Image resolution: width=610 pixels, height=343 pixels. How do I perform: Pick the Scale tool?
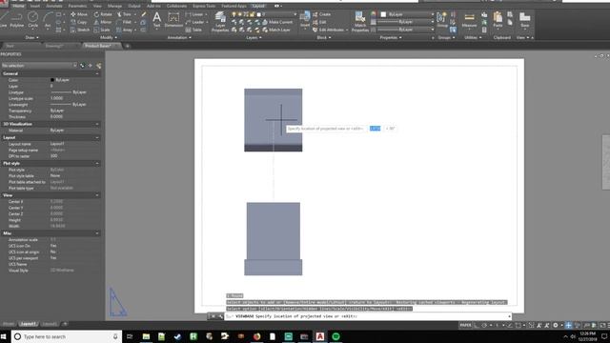(102, 30)
